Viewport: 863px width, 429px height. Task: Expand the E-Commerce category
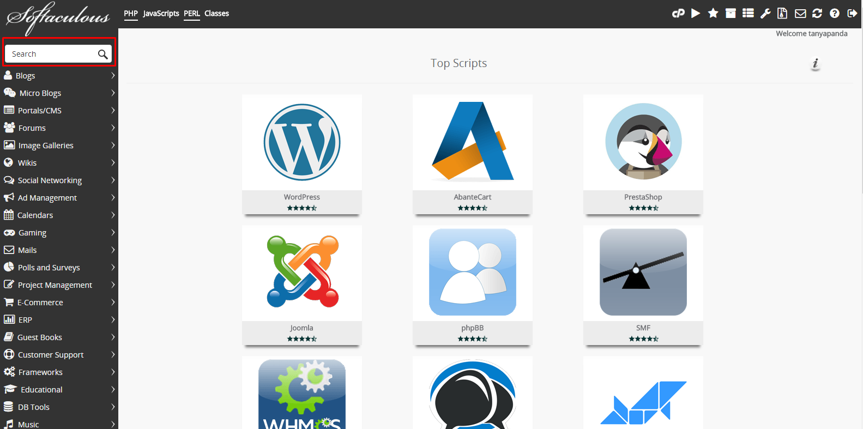click(59, 303)
